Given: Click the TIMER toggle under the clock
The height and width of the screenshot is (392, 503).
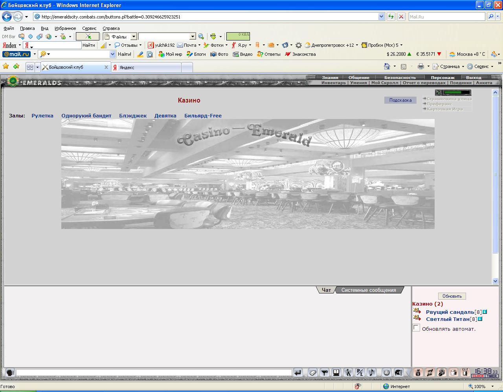Looking at the screenshot, I should (x=492, y=376).
